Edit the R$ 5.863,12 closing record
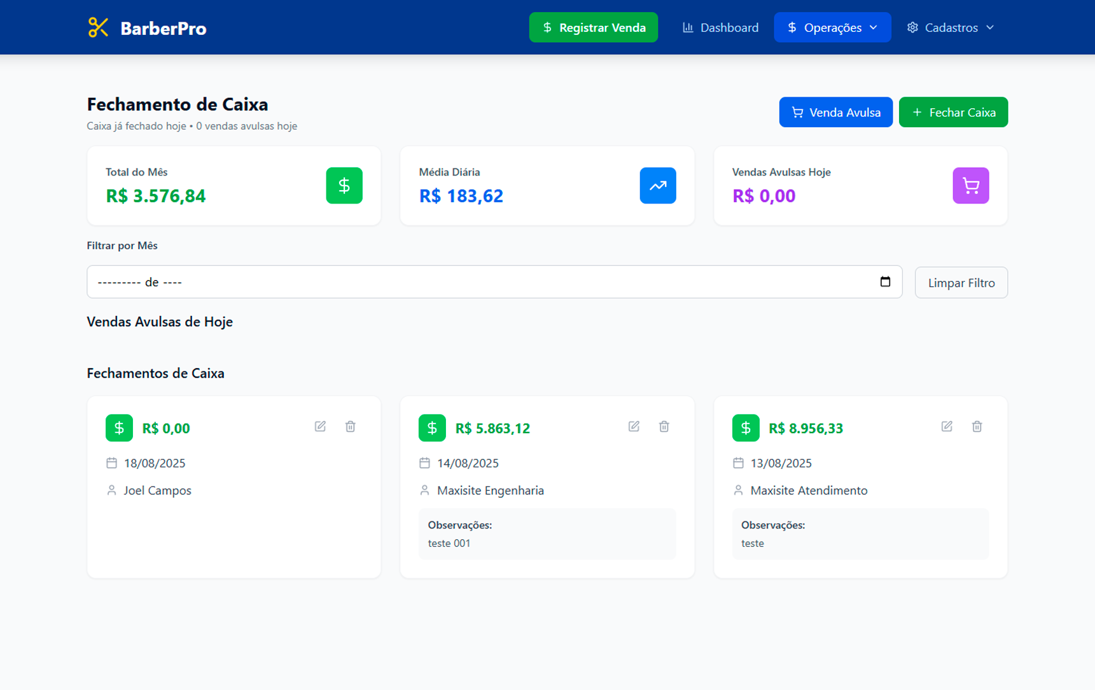 coord(634,427)
